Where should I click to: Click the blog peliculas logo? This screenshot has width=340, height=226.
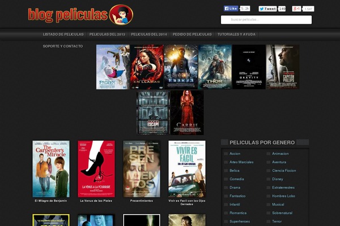80,15
